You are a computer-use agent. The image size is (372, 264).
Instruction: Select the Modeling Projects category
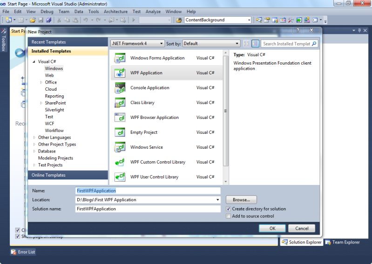click(x=55, y=158)
